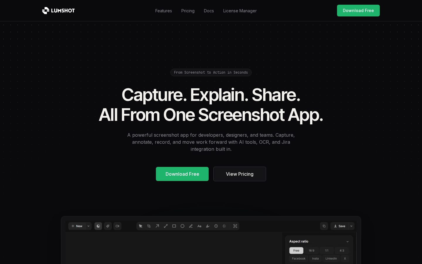422x264 pixels.
Task: Select the Line connector tool
Action: click(x=166, y=226)
